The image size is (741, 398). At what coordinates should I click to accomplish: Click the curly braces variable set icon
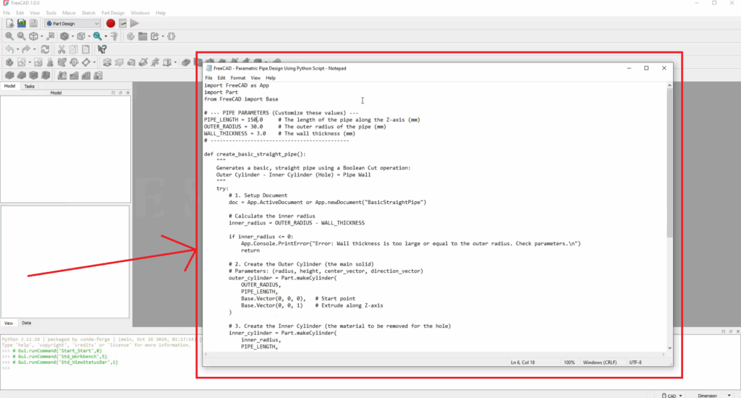tap(172, 36)
